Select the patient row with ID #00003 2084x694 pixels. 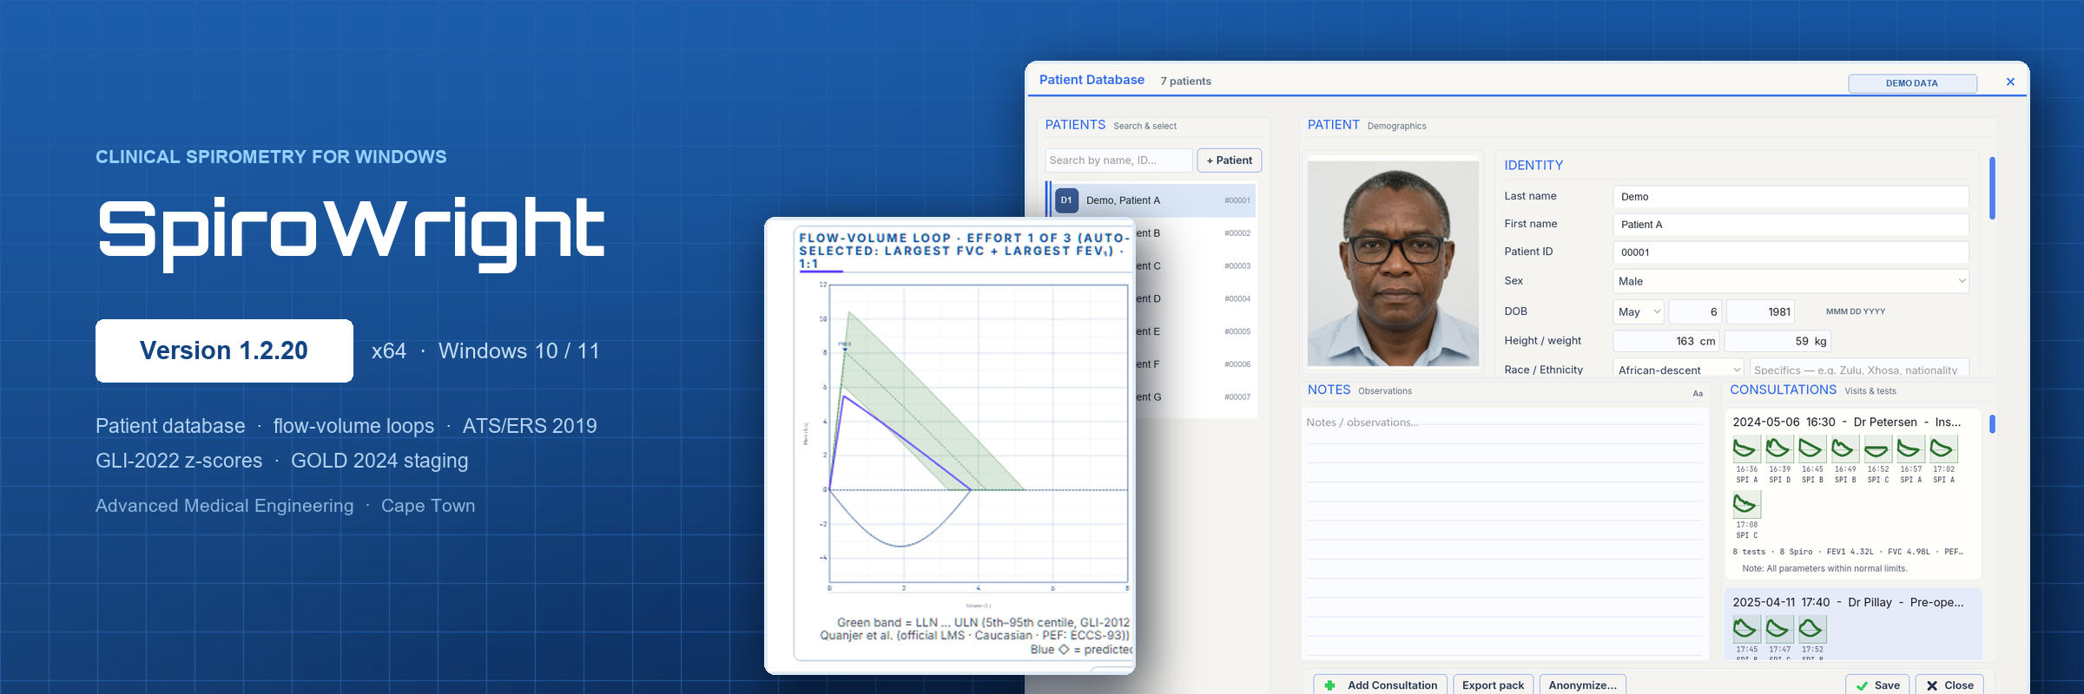click(1195, 266)
